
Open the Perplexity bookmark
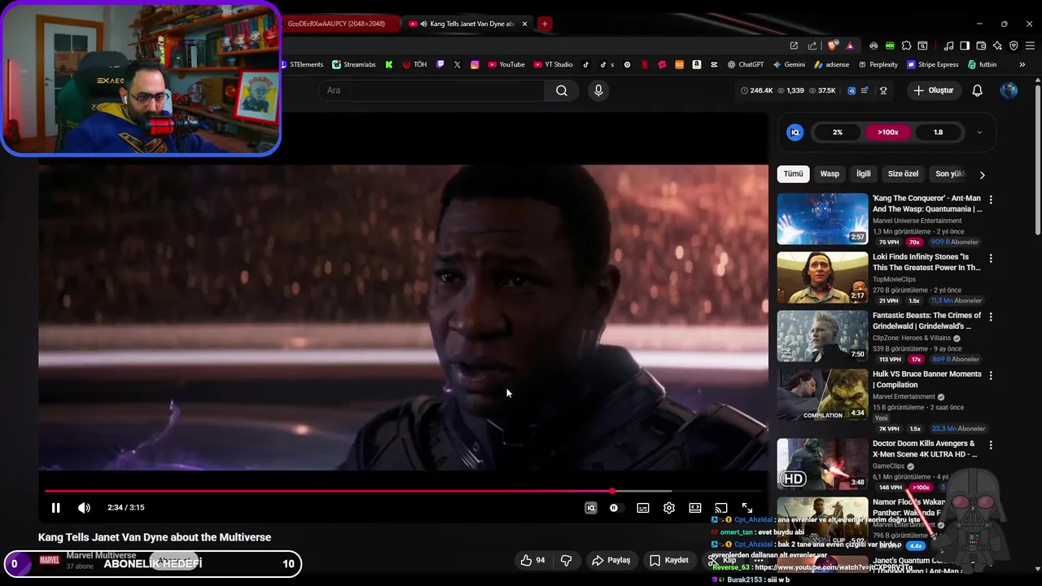pos(878,64)
